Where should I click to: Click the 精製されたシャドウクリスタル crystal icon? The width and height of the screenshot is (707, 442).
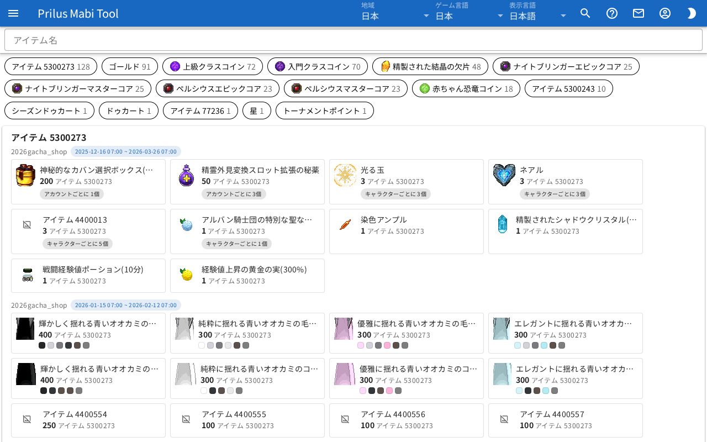click(502, 225)
